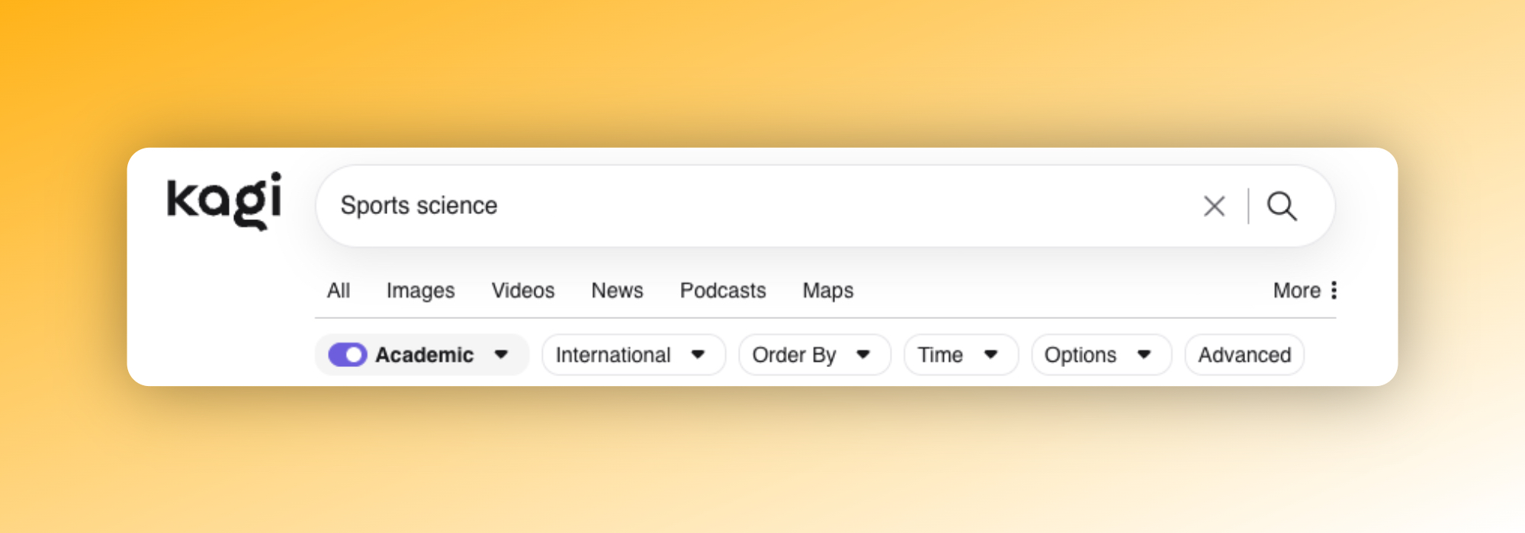The height and width of the screenshot is (533, 1525).
Task: Open the More menu
Action: 1296,291
